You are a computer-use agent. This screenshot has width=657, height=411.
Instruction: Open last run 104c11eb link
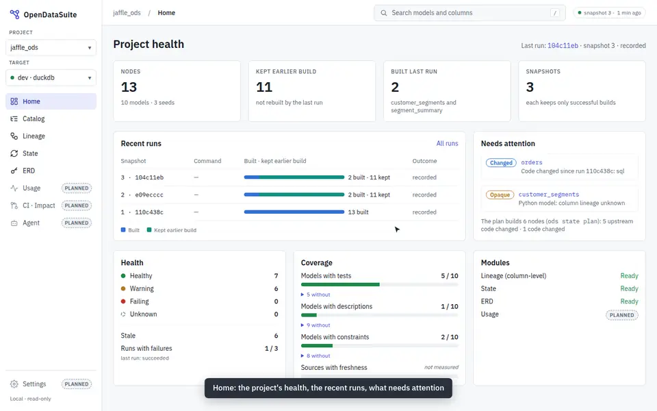point(563,46)
